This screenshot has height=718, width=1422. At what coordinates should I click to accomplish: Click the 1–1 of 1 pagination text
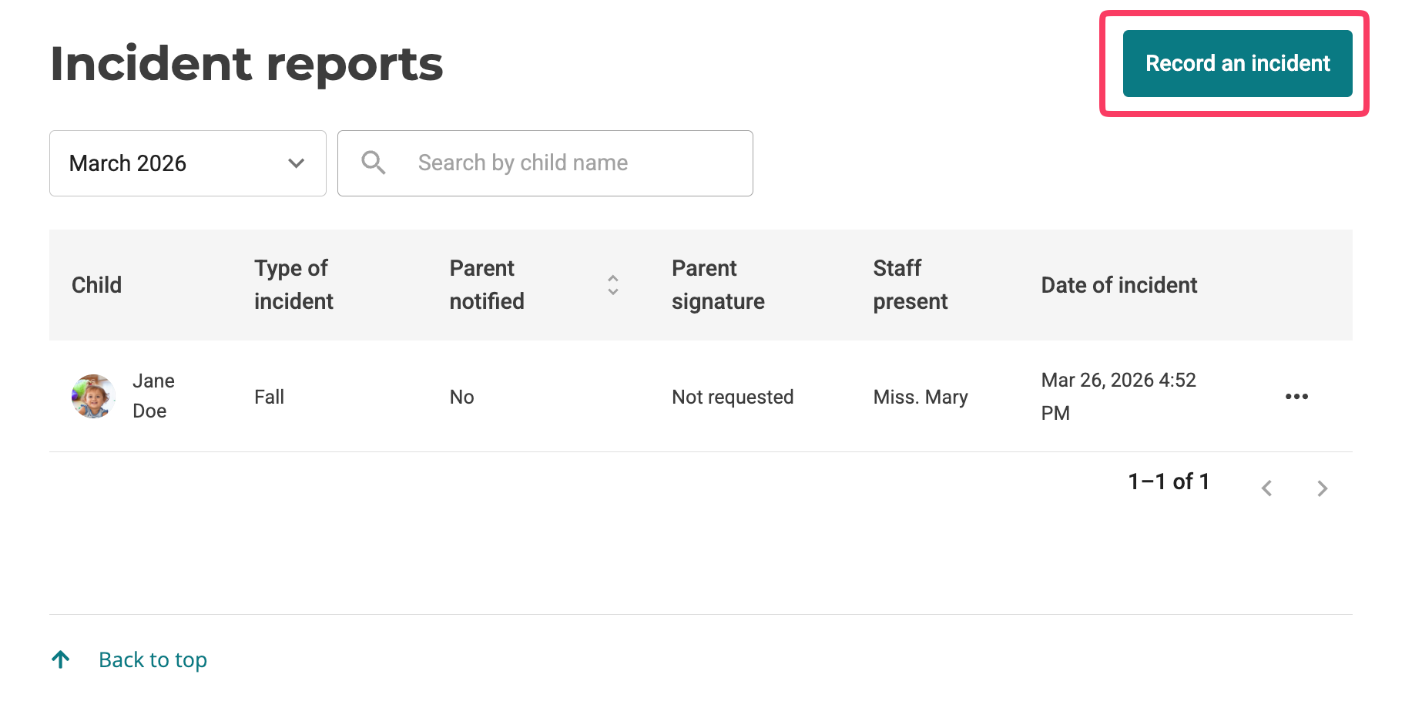point(1169,481)
